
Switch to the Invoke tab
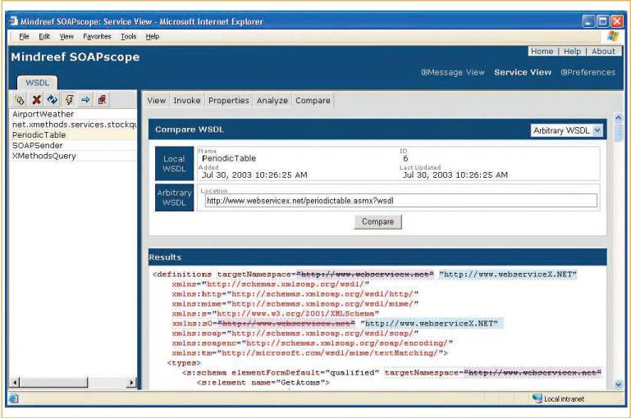[187, 101]
